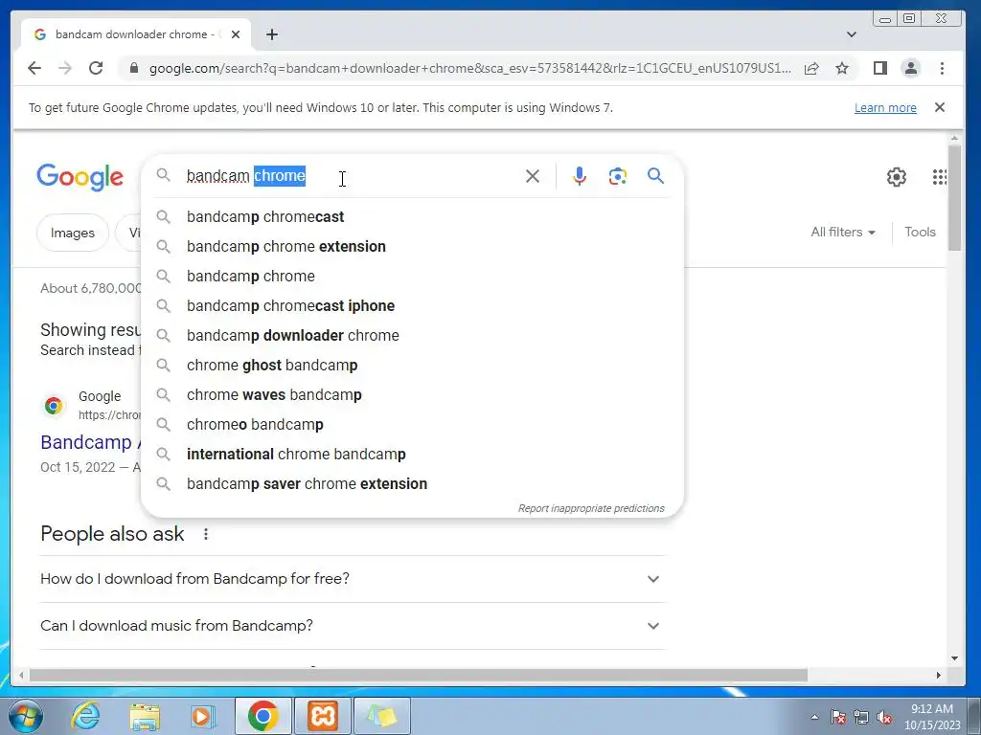
Task: Open Windows Media Player from taskbar
Action: coord(202,716)
